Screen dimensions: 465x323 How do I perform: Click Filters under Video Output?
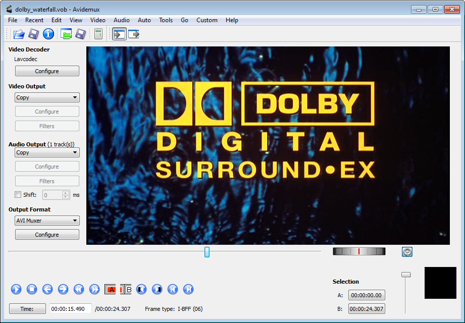pyautogui.click(x=47, y=126)
